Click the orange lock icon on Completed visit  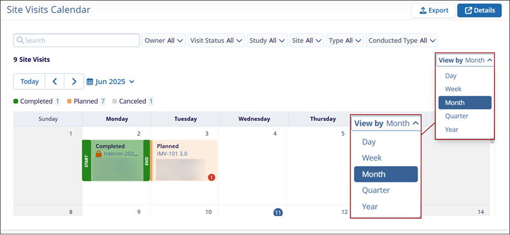pyautogui.click(x=99, y=153)
